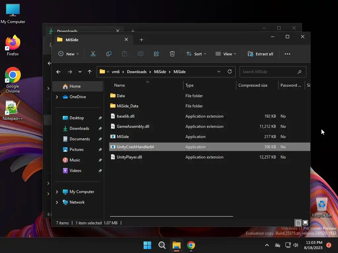Click the horizontal scrollbar in file list
Image resolution: width=338 pixels, height=253 pixels.
coord(171,216)
